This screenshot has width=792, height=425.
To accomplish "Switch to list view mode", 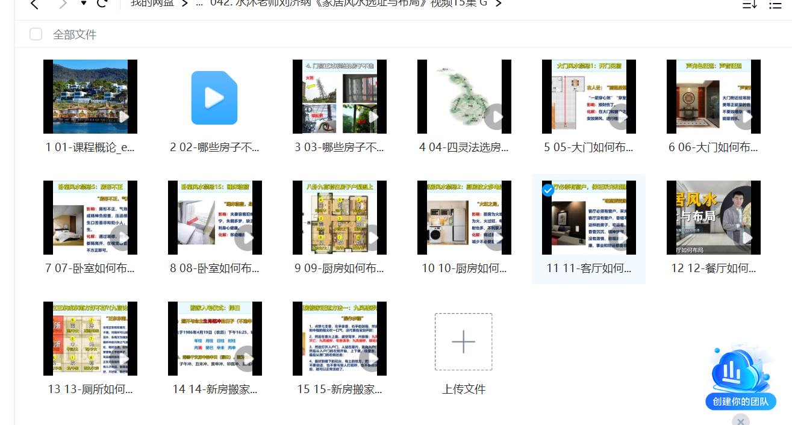I will click(x=775, y=4).
